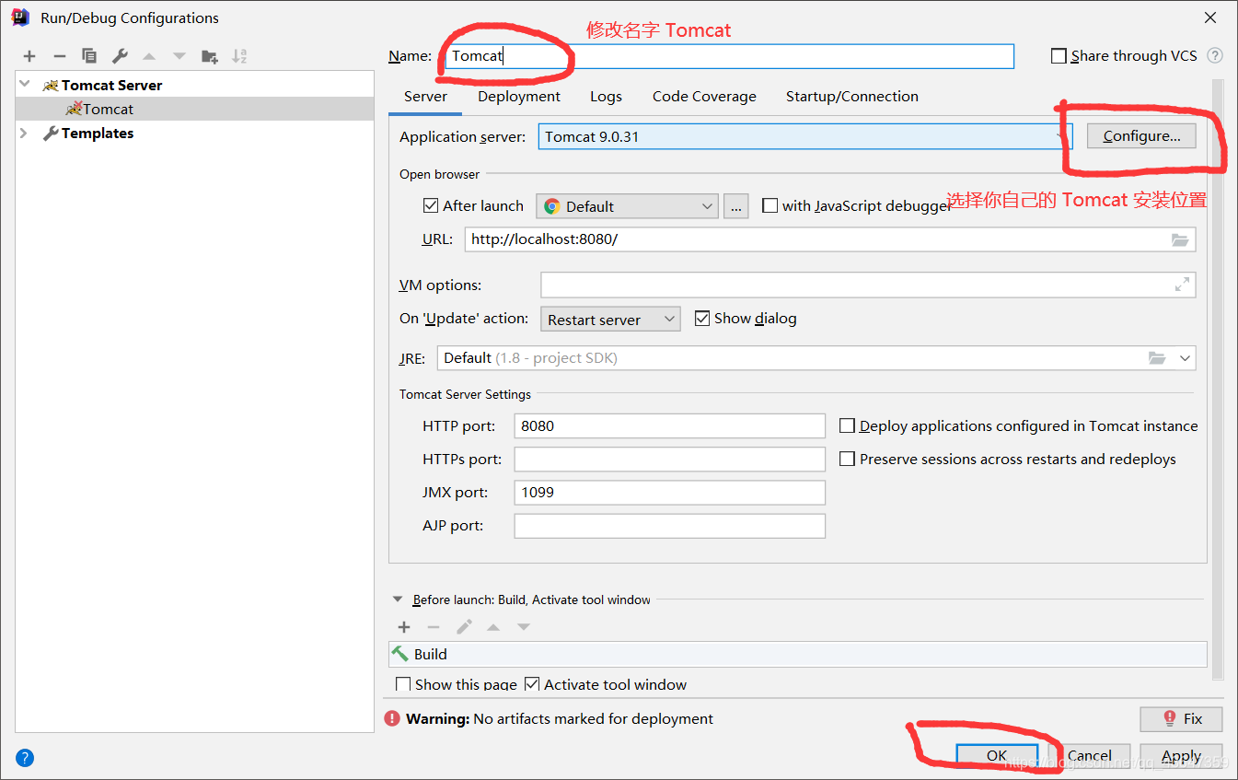
Task: Click the Cancel button
Action: pos(1090,756)
